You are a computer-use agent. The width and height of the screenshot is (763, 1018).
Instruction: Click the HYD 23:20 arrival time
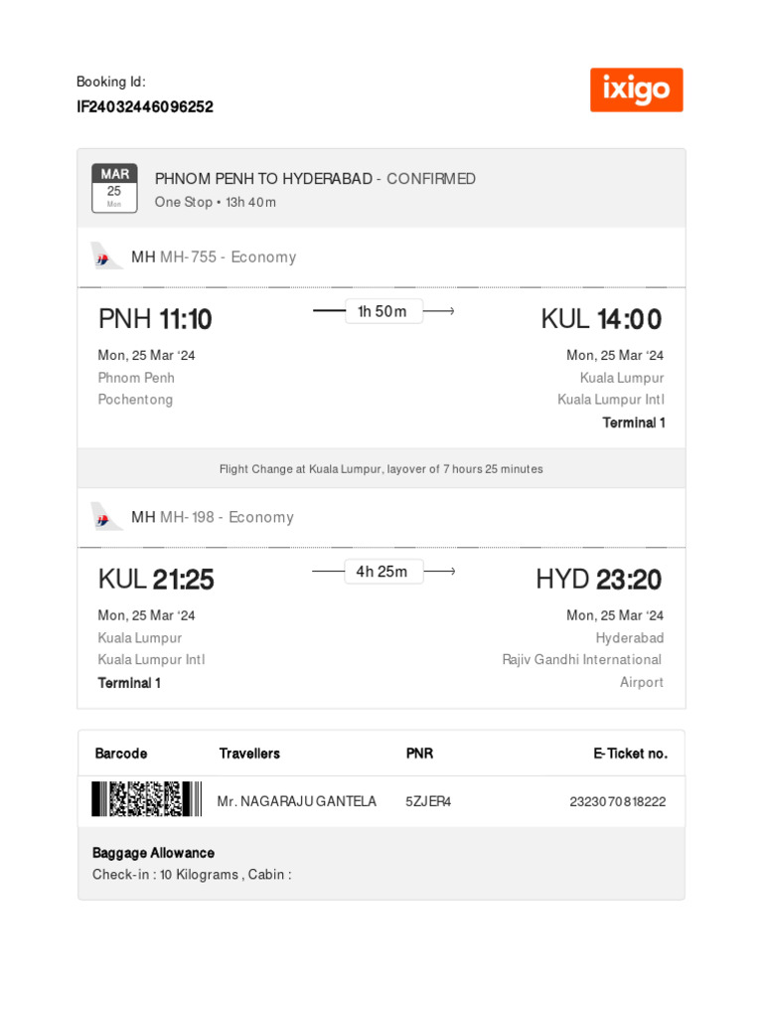point(598,579)
